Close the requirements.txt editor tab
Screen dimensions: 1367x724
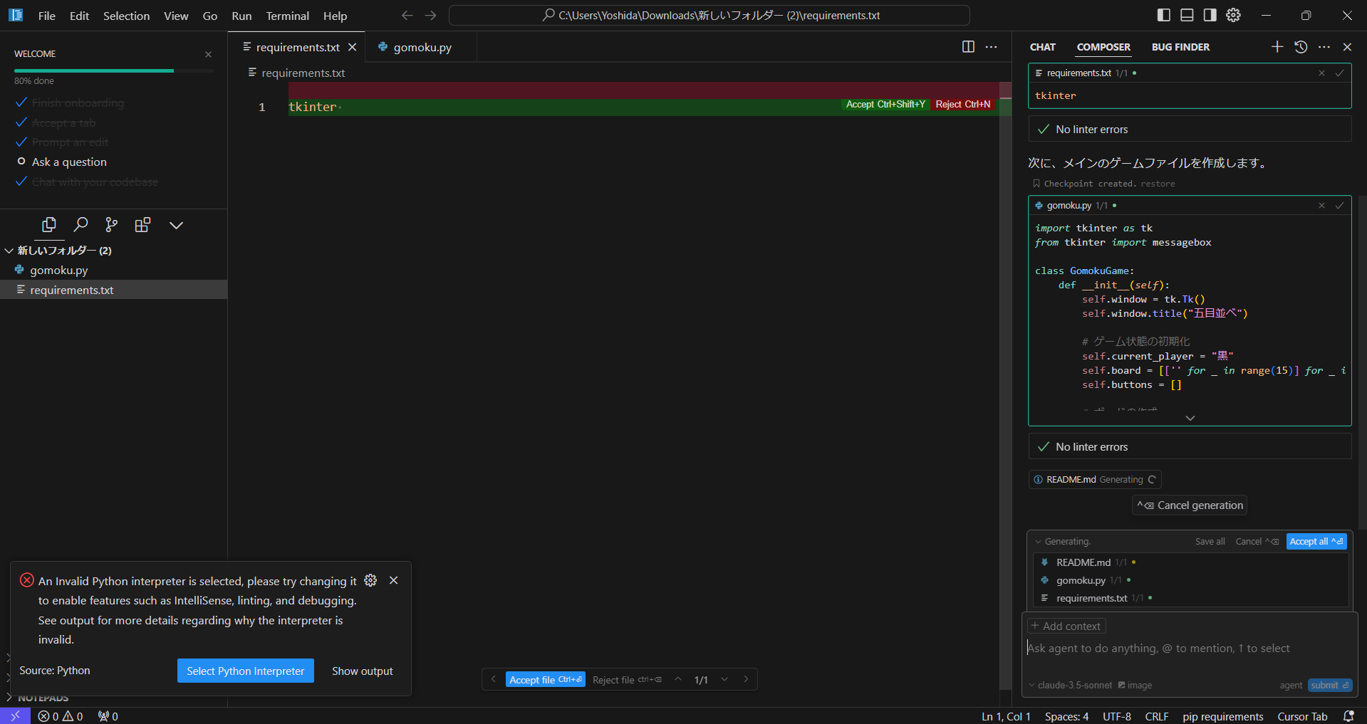click(x=352, y=47)
